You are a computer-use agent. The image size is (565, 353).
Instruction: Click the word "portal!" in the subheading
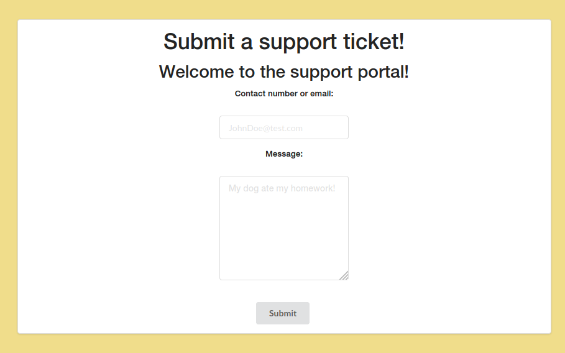tap(383, 71)
